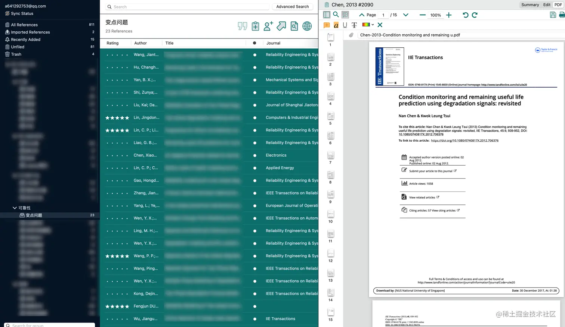This screenshot has height=327, width=565.
Task: Set rating on Hu, Changh... row
Action: click(117, 67)
